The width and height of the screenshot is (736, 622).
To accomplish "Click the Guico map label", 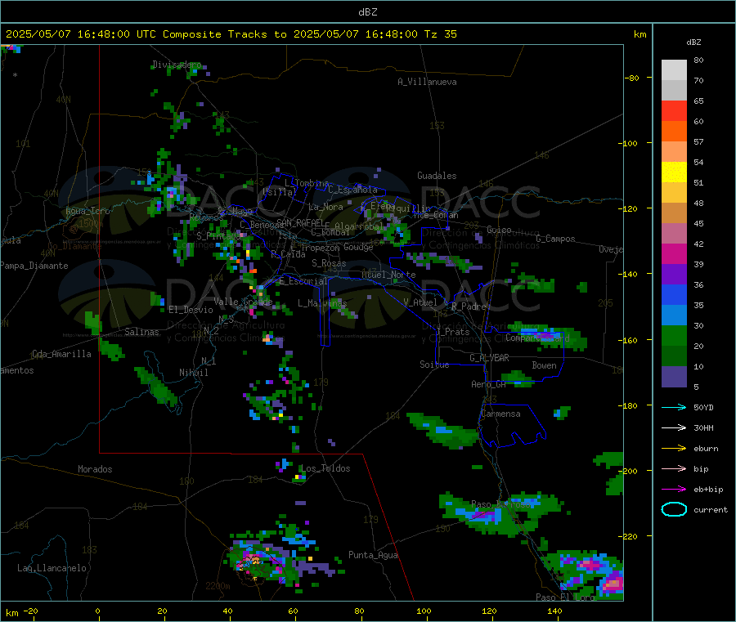I will [x=499, y=230].
